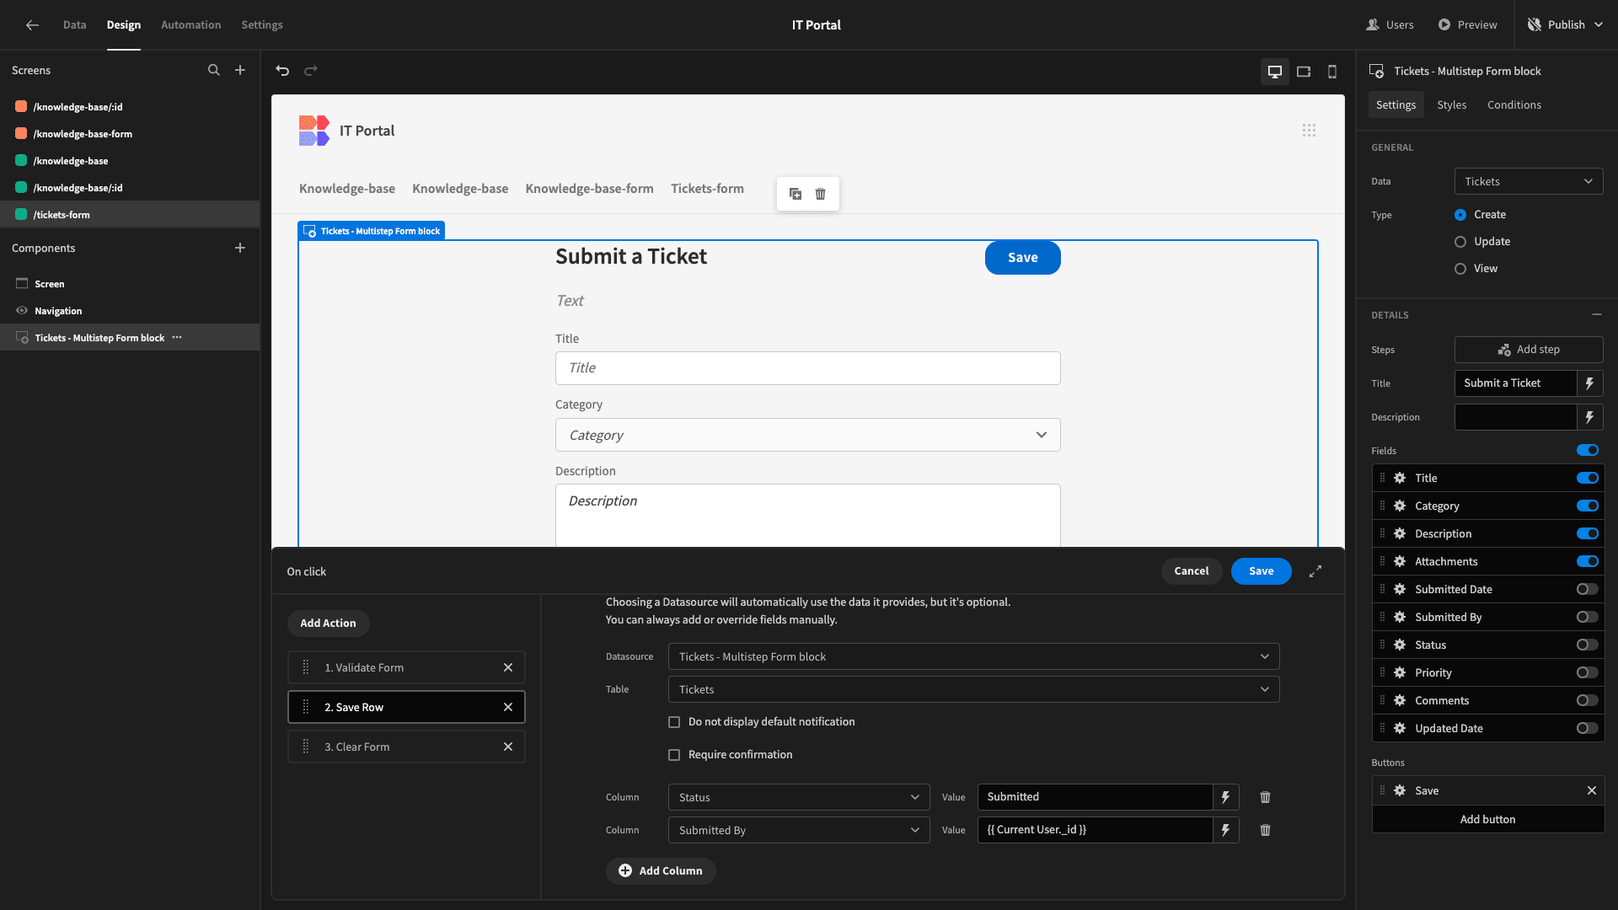This screenshot has width=1618, height=910.
Task: Open the Data Tickets dropdown
Action: point(1529,181)
